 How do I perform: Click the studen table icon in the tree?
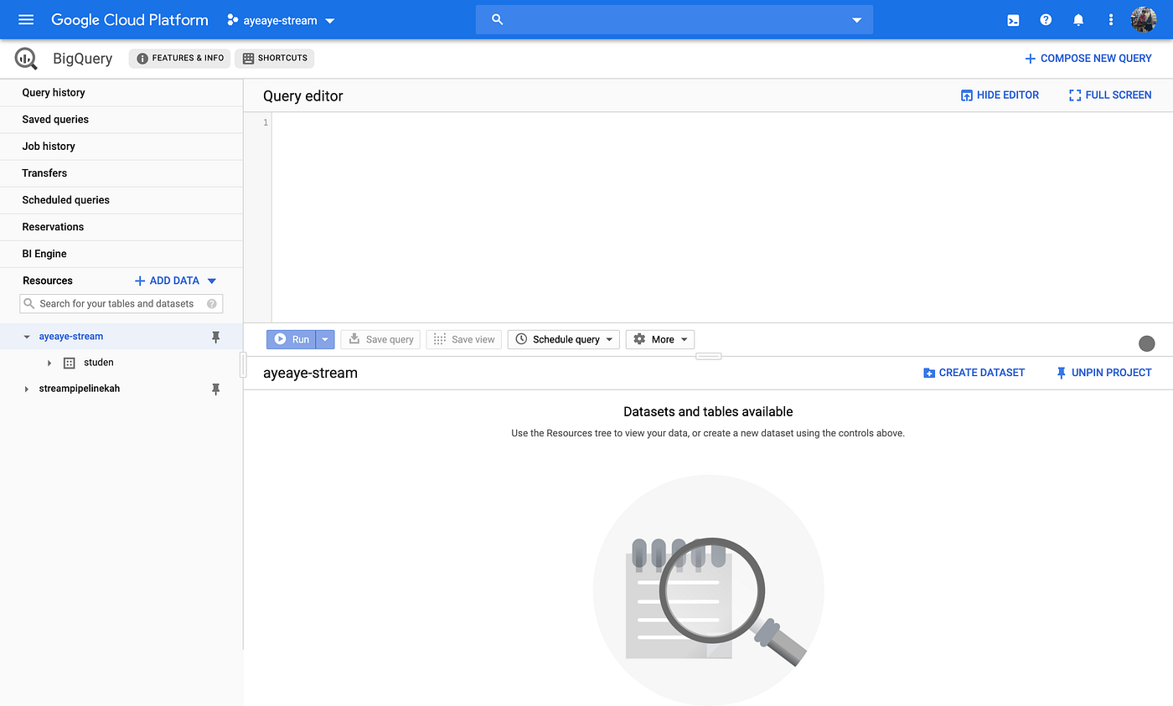tap(68, 362)
